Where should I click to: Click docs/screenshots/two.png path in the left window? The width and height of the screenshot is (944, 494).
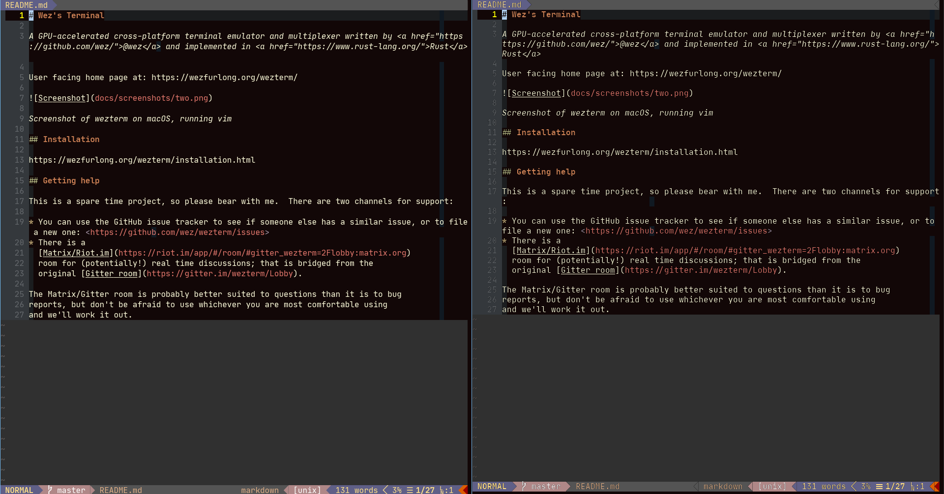click(151, 98)
